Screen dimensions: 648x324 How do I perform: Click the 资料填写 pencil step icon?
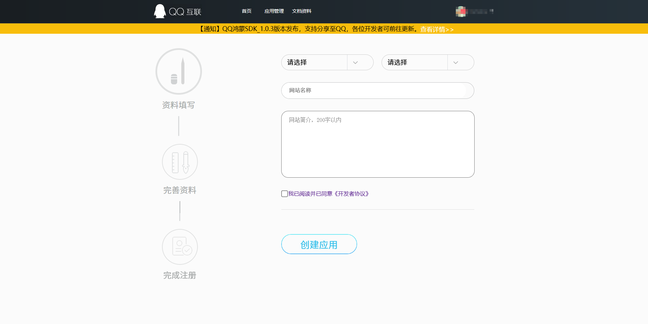pyautogui.click(x=179, y=72)
